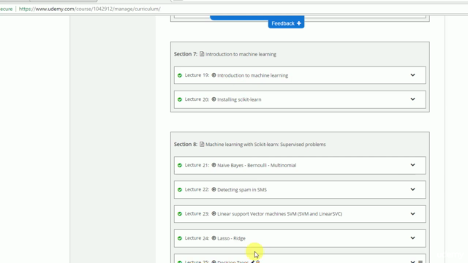Click the Udemy curriculum URL in address bar

[89, 9]
